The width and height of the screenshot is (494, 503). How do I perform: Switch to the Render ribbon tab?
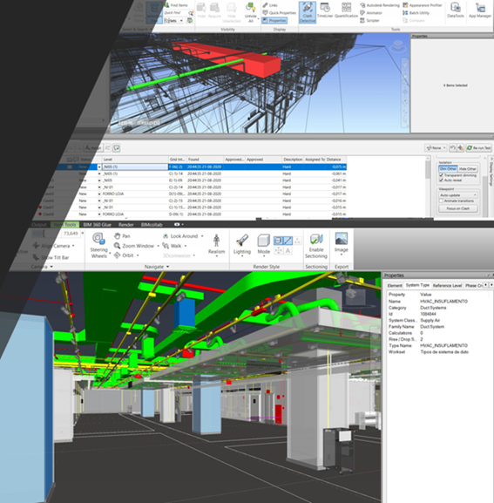coord(125,225)
